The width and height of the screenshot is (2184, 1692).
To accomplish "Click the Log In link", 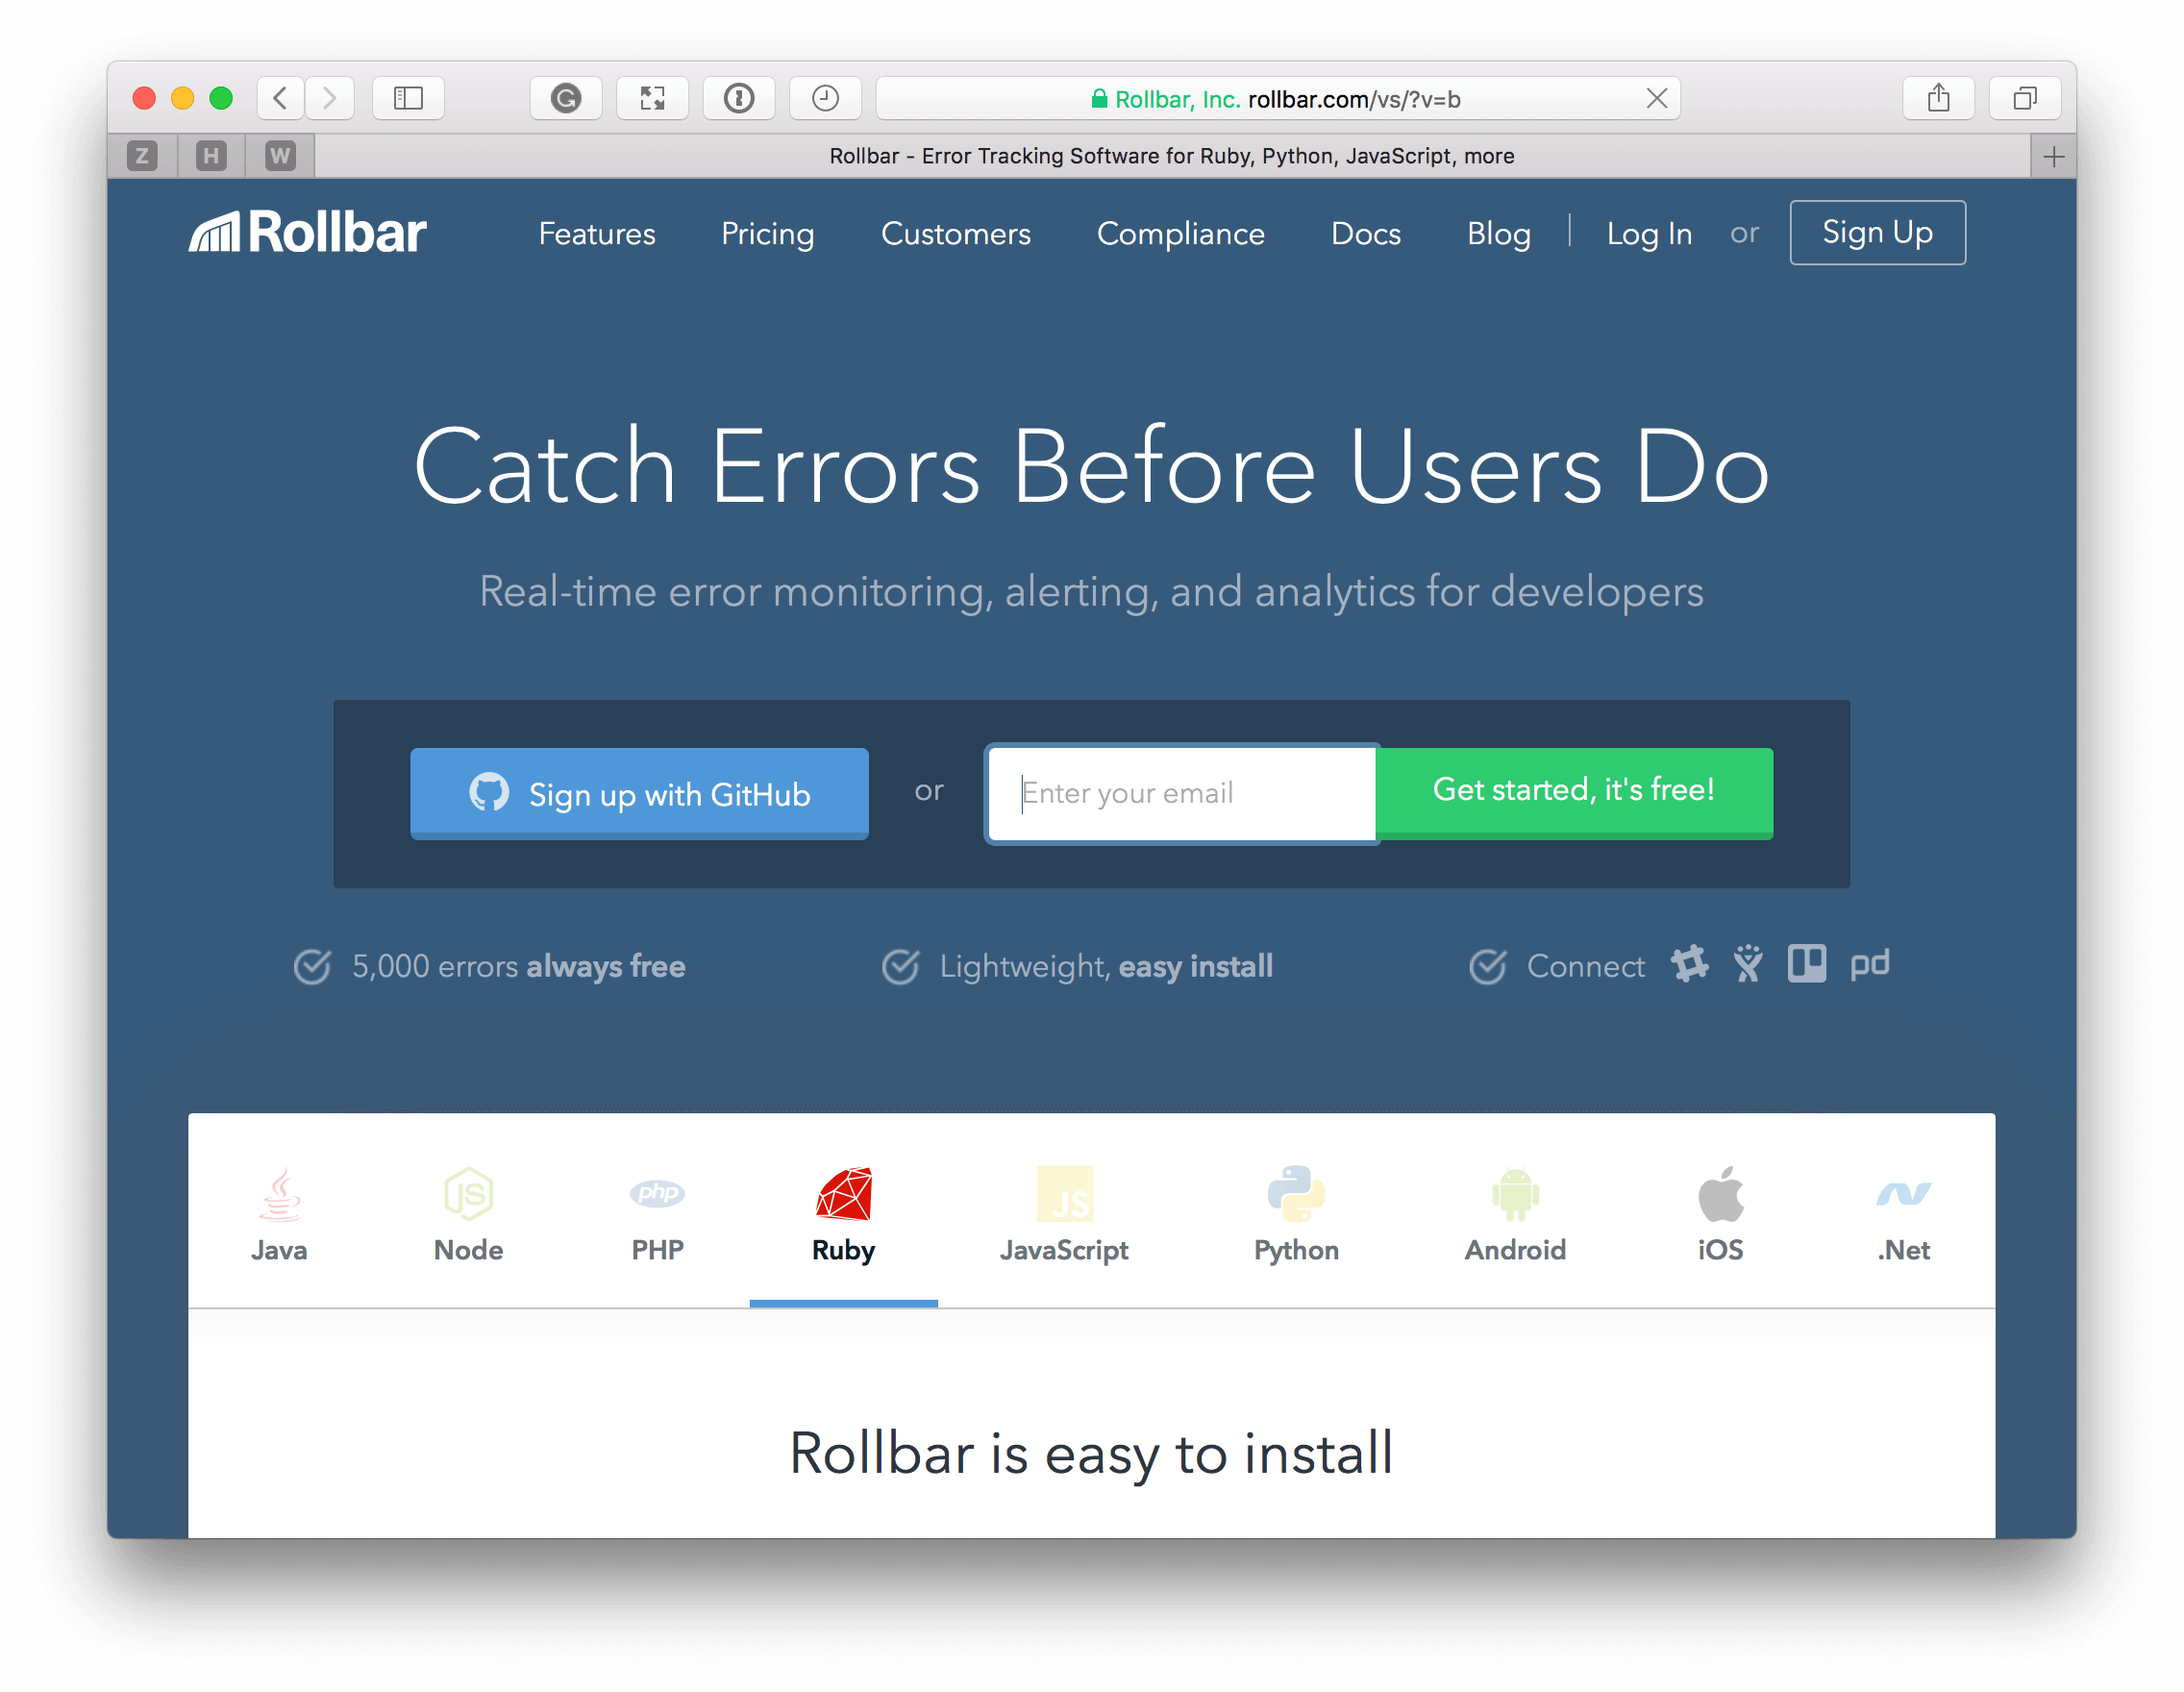I will click(x=1649, y=234).
